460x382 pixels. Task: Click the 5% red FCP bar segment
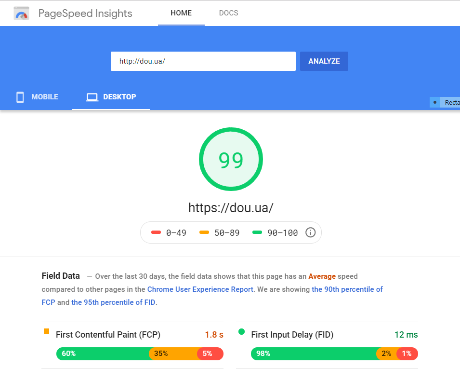tap(210, 354)
